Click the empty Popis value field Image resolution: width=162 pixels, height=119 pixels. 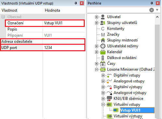[x=64, y=29]
